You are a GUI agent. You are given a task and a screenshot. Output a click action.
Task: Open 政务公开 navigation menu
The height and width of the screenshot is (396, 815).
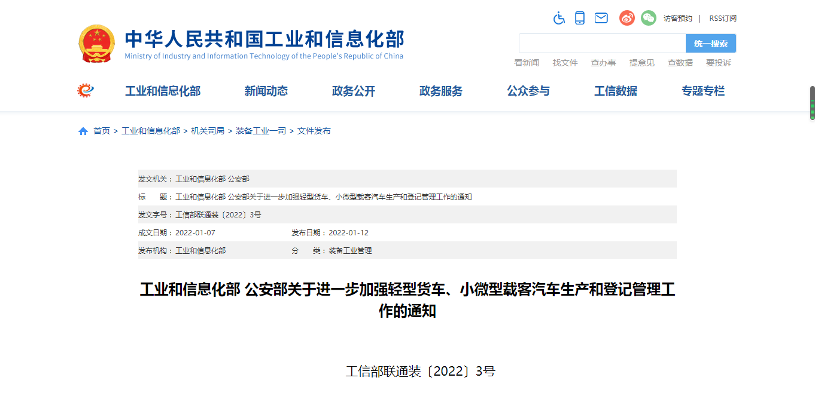pyautogui.click(x=354, y=91)
